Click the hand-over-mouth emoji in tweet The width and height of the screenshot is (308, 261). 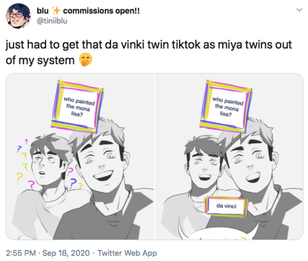pyautogui.click(x=85, y=60)
